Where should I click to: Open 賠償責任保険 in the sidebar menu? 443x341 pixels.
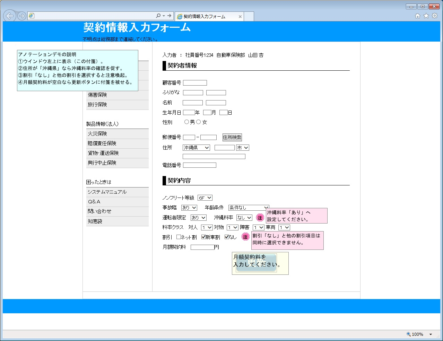(118, 143)
